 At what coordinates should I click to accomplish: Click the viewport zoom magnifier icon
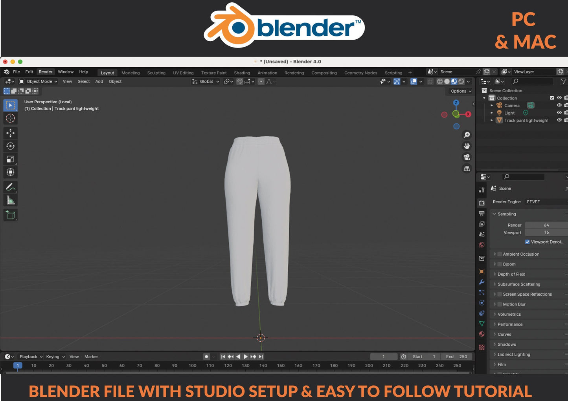[x=467, y=135]
